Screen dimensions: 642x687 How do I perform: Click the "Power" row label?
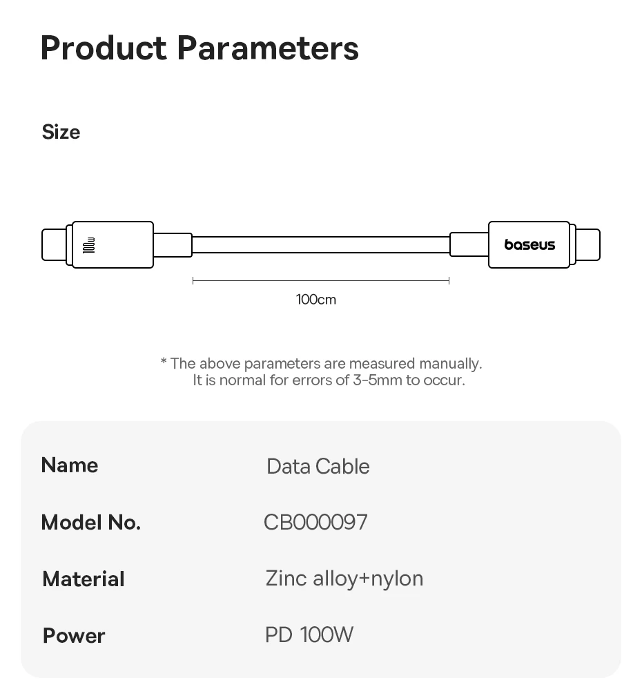pyautogui.click(x=74, y=636)
